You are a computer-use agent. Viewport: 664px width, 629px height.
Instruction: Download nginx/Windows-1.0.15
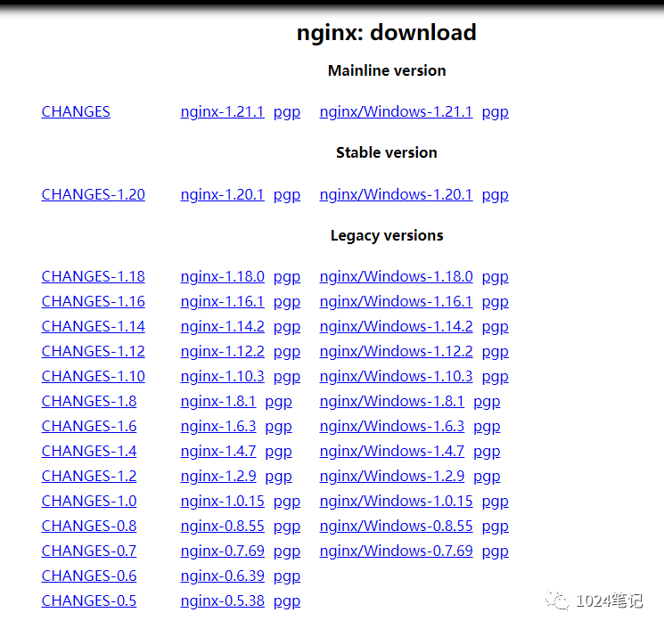pyautogui.click(x=396, y=502)
